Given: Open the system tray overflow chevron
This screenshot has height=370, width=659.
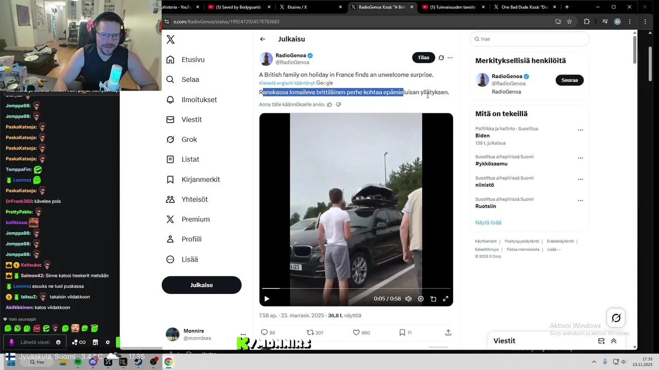Looking at the screenshot, I should coord(593,362).
